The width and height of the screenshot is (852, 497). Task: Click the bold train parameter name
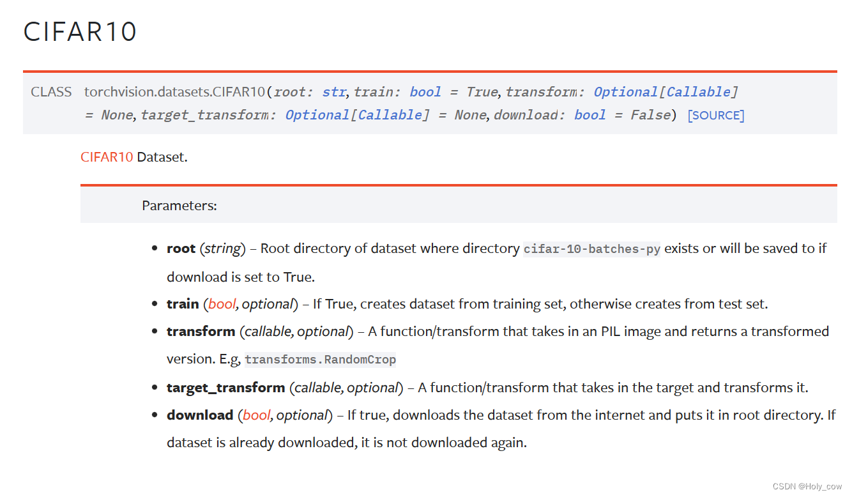click(183, 304)
